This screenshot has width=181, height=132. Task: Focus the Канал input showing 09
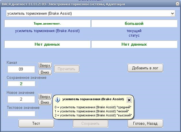21,69
